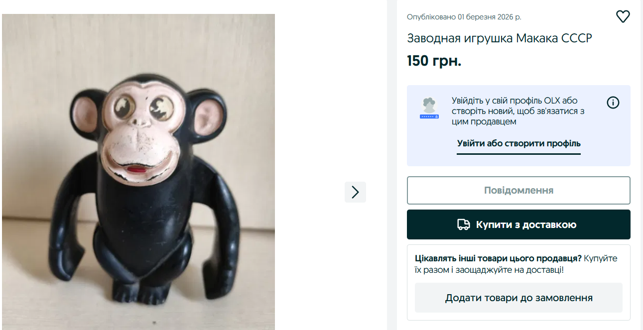
Task: Click the Цікавлять інші товари цього продавця heading
Action: pyautogui.click(x=499, y=258)
